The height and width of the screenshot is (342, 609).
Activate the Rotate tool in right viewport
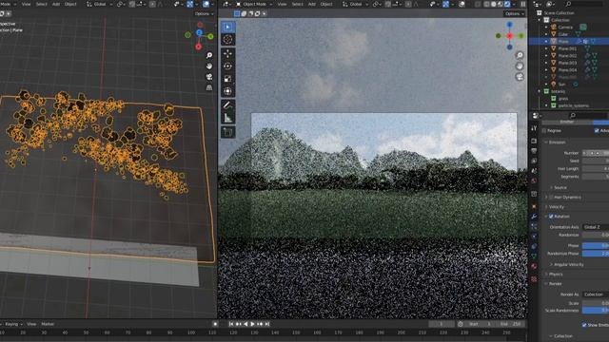click(x=228, y=66)
